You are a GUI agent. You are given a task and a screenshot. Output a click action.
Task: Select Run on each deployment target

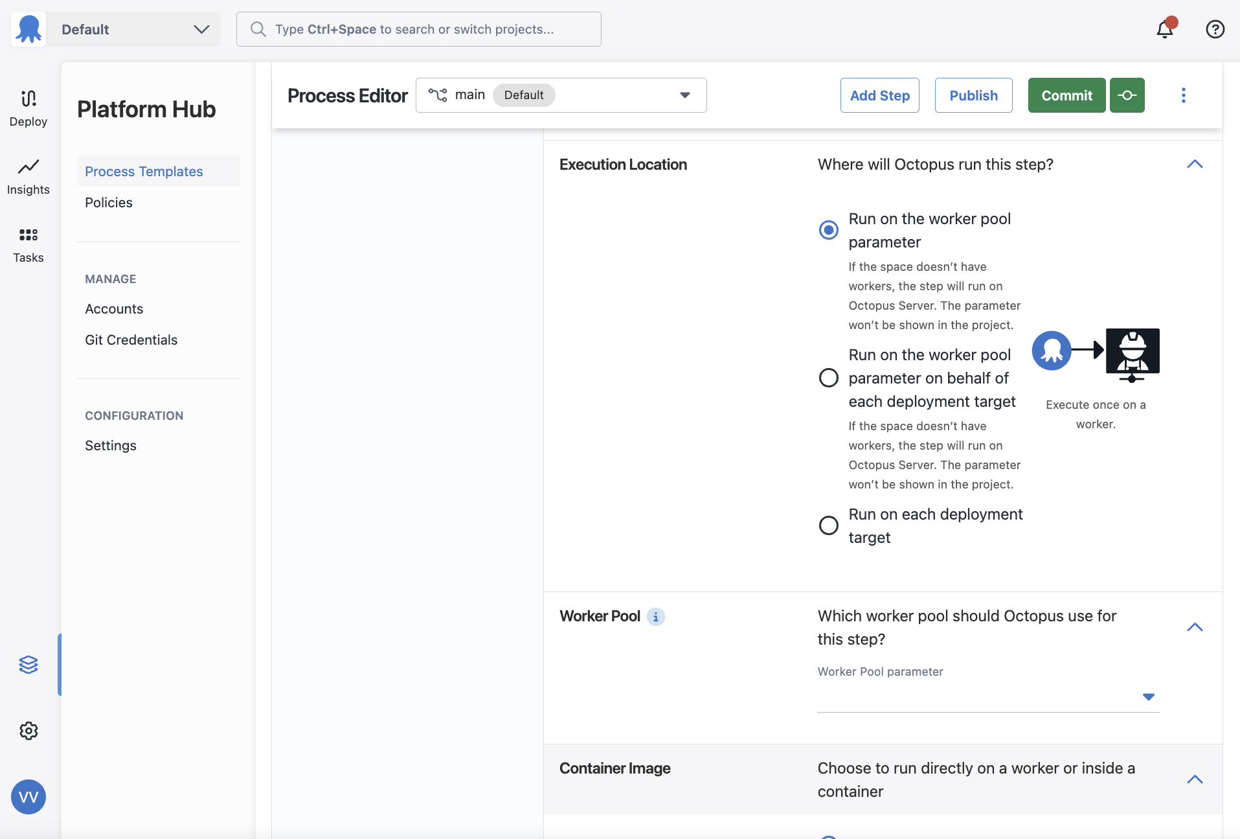click(x=829, y=525)
